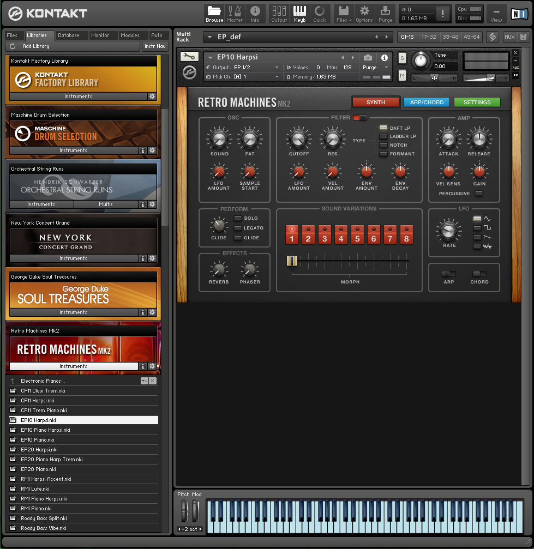Click the Pitch wheel control
Screen dimensions: 534x549
(x=184, y=511)
